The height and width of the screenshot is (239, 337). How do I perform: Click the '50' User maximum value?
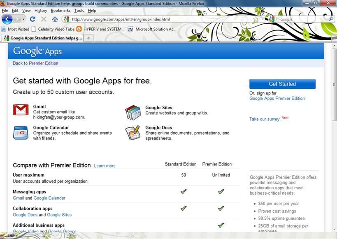click(x=184, y=175)
